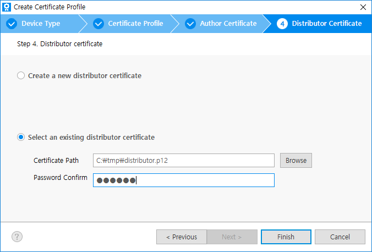Viewport: 372px width, 252px height.
Task: Click the application icon in title bar
Action: pos(7,7)
